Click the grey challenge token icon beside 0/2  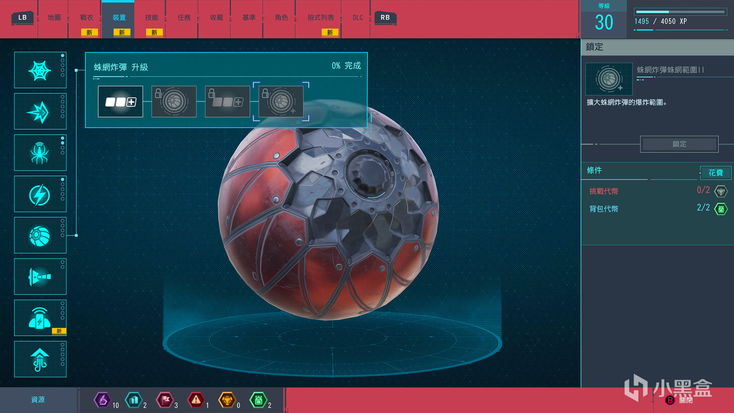pyautogui.click(x=721, y=191)
